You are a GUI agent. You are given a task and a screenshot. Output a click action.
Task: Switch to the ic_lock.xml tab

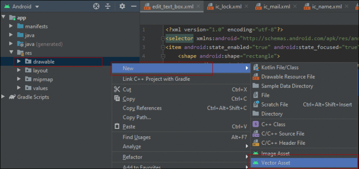[228, 7]
